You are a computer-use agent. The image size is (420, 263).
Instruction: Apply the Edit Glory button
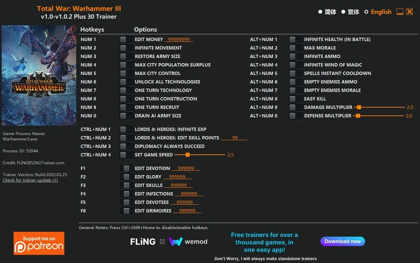point(126,177)
